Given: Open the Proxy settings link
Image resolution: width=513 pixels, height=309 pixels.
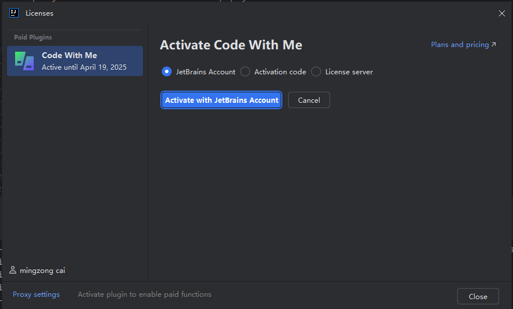Looking at the screenshot, I should click(36, 294).
